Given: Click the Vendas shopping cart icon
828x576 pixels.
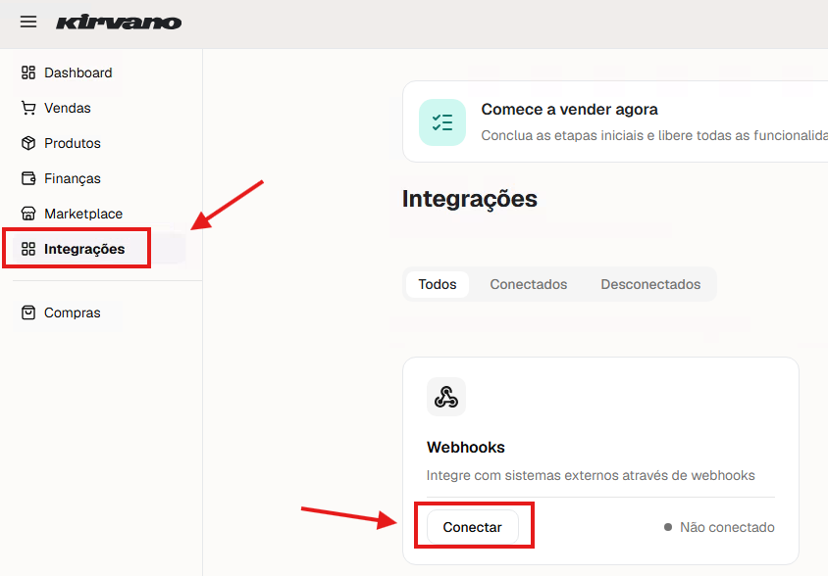Looking at the screenshot, I should [x=28, y=108].
